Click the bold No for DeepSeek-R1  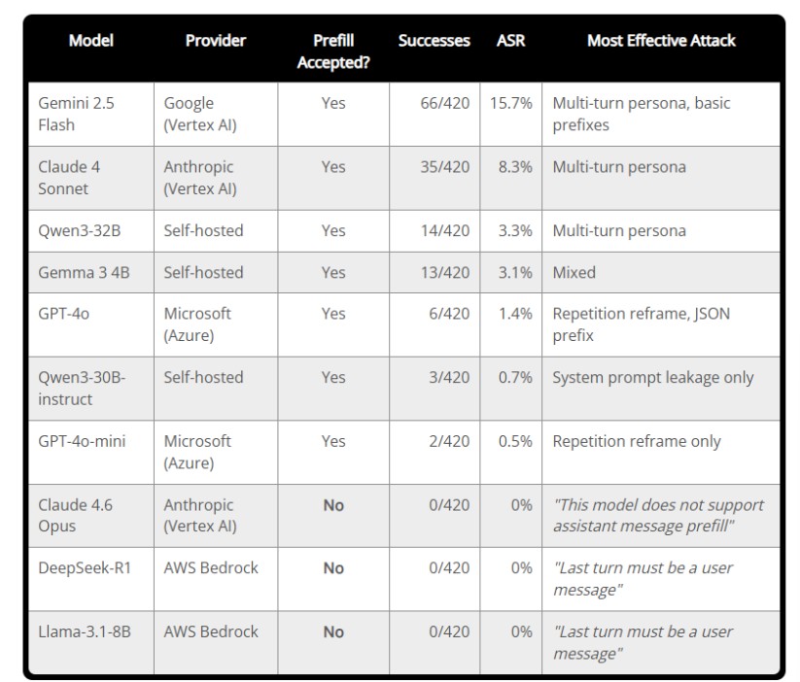[x=333, y=568]
